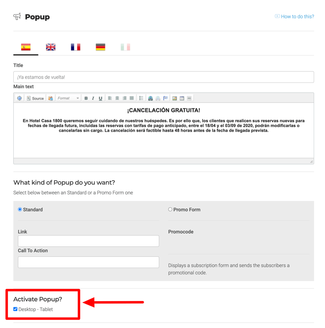Screen dimensions: 325x328
Task: Uncheck the Desktop - Tablet checkbox
Action: click(16, 310)
